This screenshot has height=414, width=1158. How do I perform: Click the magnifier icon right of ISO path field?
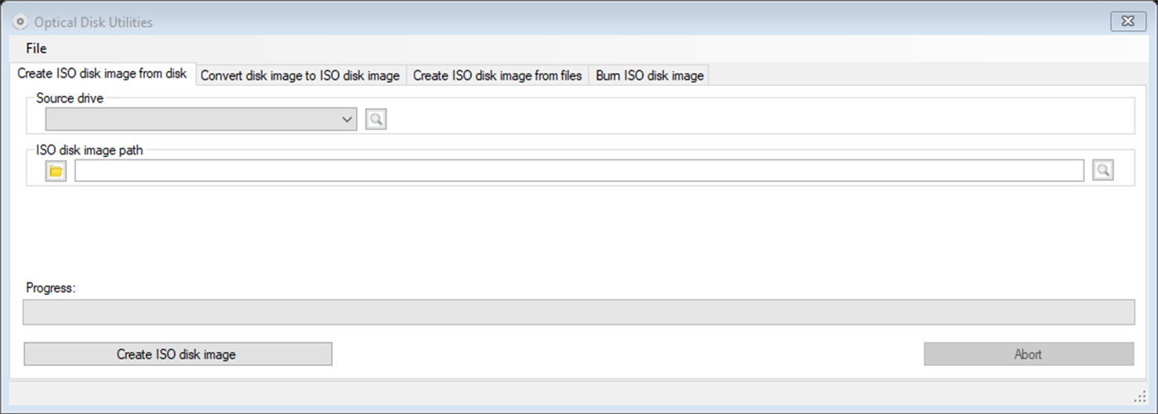(x=1103, y=171)
